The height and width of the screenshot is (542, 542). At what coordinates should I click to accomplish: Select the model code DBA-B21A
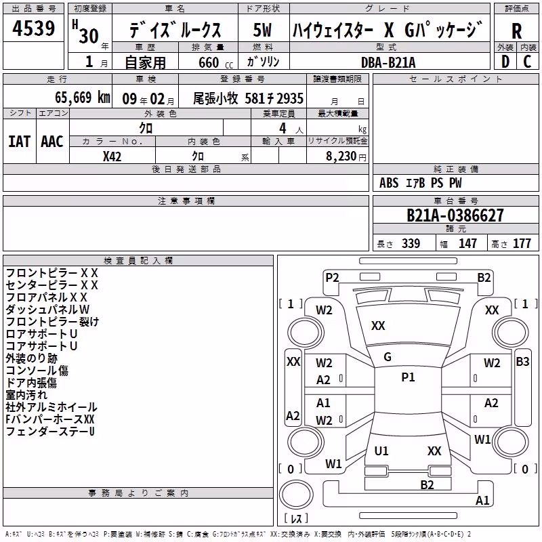tap(388, 62)
